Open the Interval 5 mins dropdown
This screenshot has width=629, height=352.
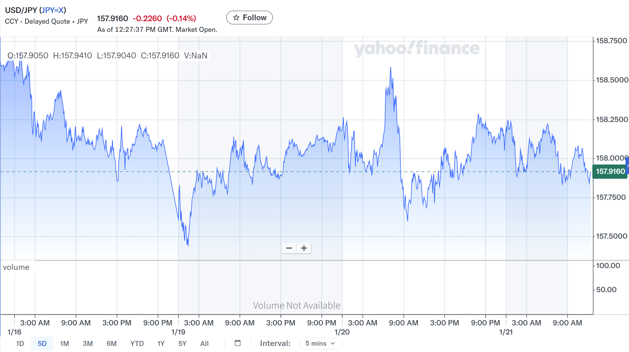point(320,343)
